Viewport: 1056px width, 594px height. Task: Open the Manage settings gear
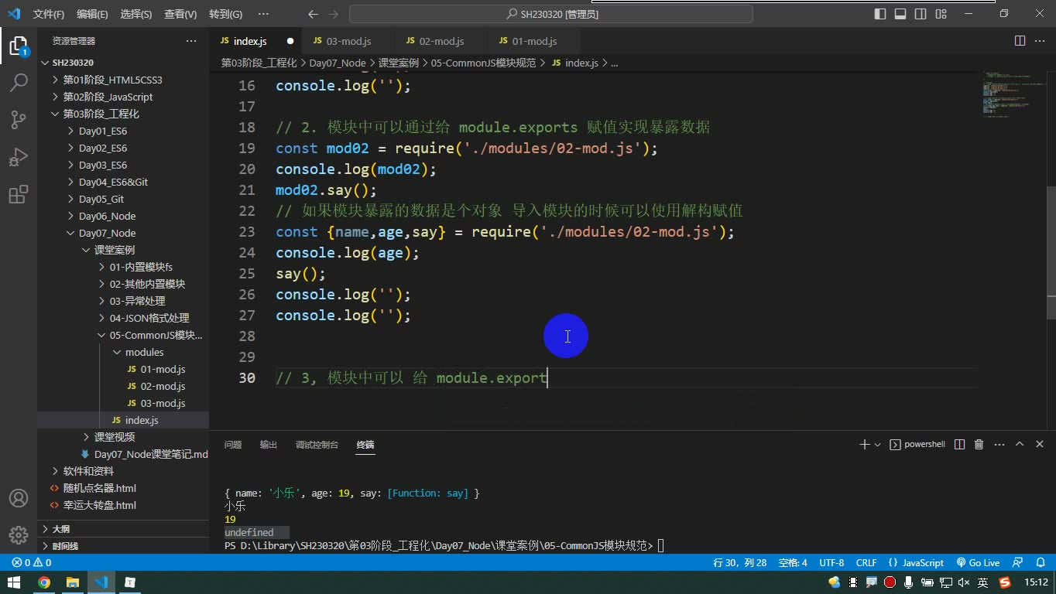[x=19, y=534]
